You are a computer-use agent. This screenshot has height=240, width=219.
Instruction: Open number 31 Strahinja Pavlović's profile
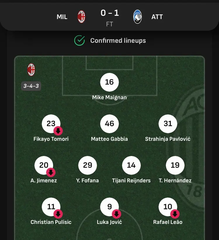click(x=168, y=124)
